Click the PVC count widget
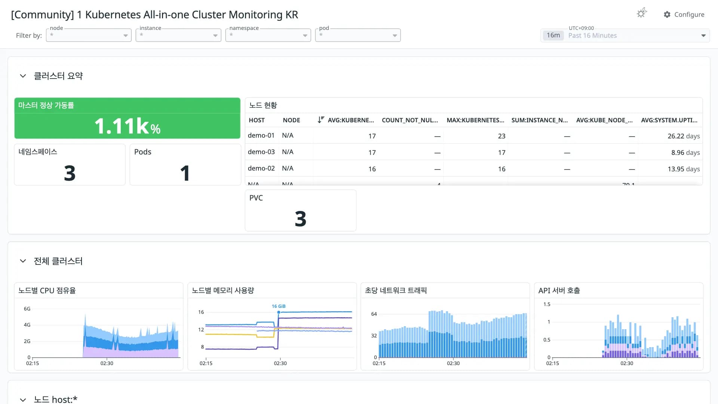This screenshot has height=404, width=718. pyautogui.click(x=300, y=211)
